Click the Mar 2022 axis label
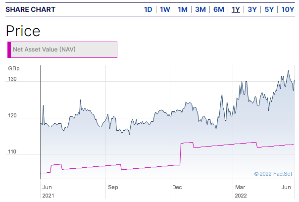The height and width of the screenshot is (202, 299). coord(240,191)
